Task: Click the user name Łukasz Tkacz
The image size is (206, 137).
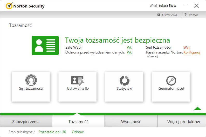Action: coord(168,6)
